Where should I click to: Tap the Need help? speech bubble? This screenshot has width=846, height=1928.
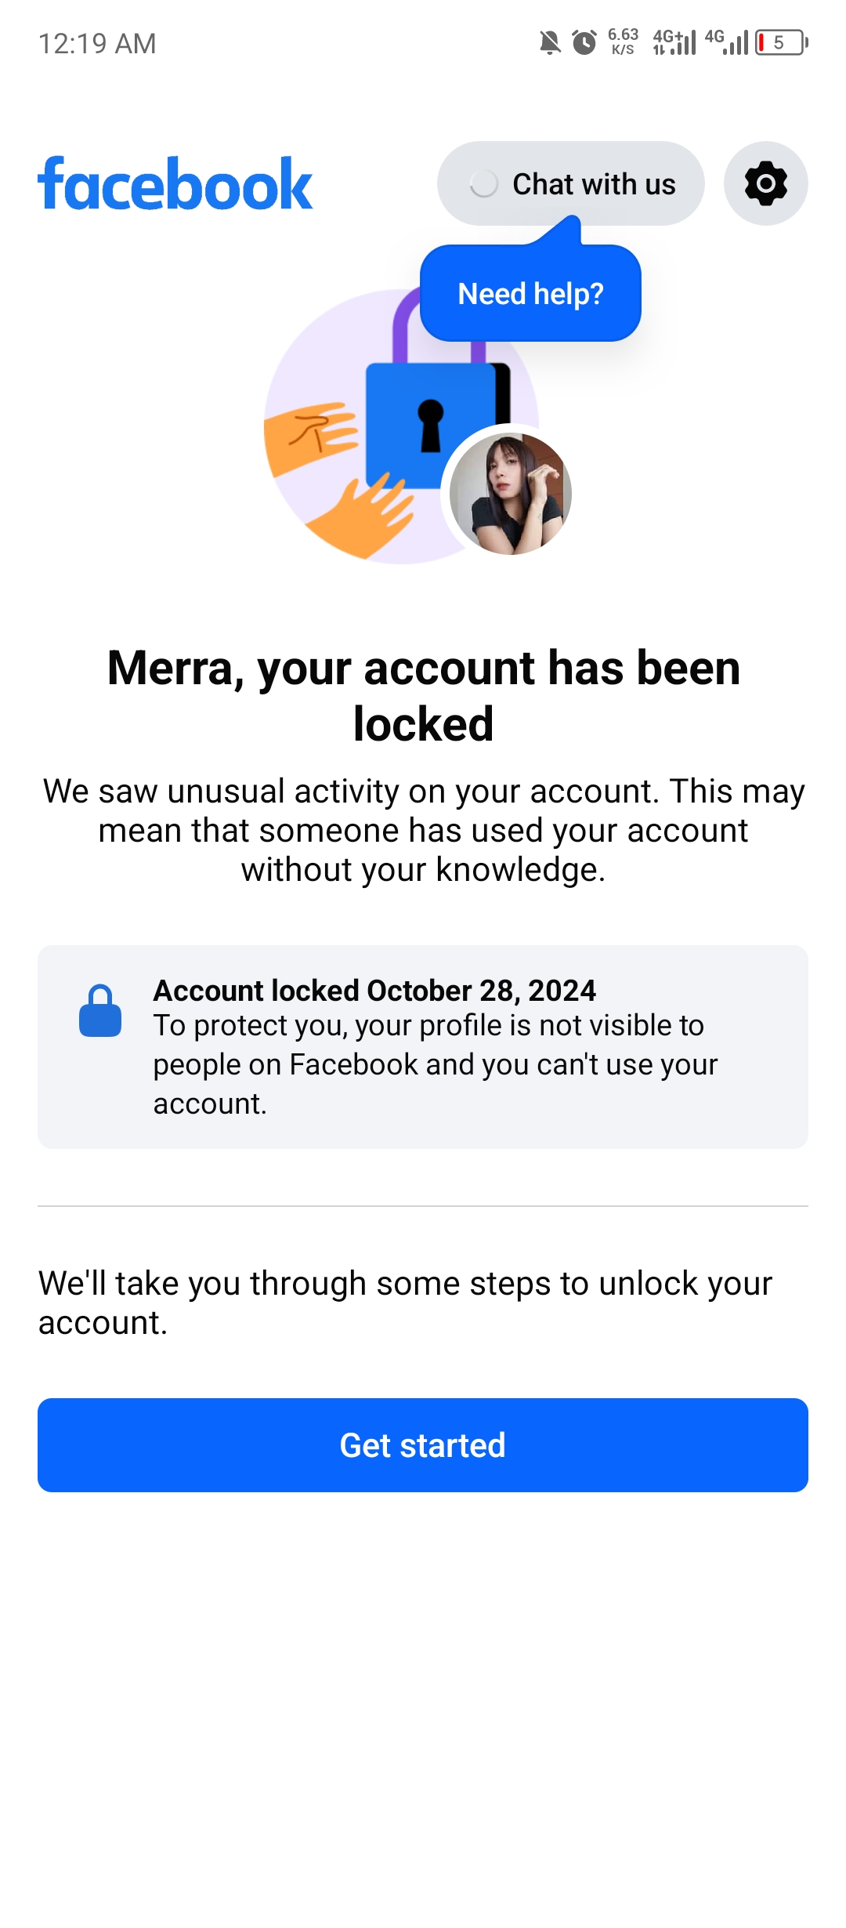[530, 293]
